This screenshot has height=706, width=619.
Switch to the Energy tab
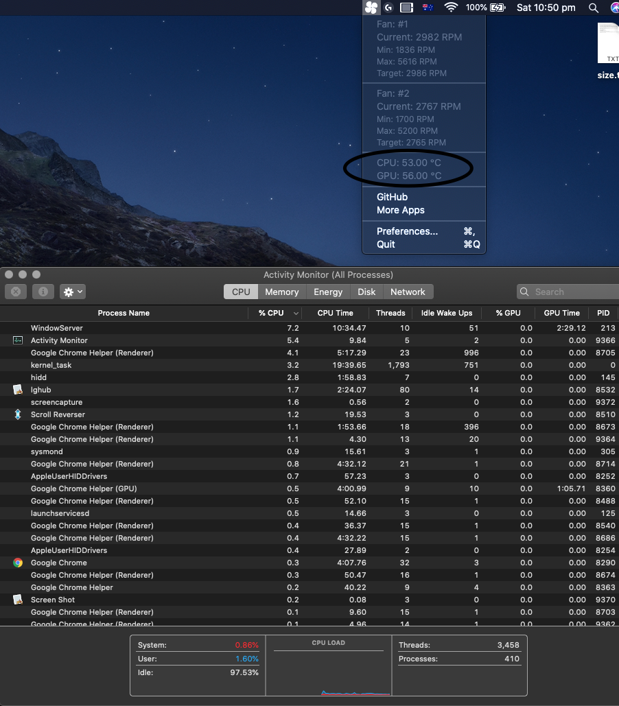[x=328, y=292]
